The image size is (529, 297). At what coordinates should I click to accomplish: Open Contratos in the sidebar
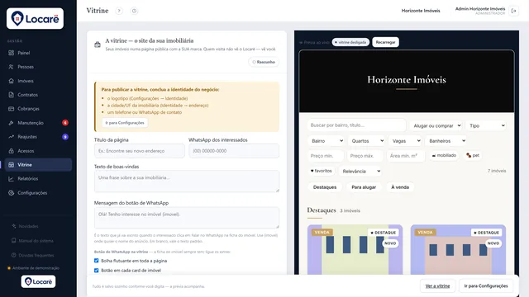38,95
